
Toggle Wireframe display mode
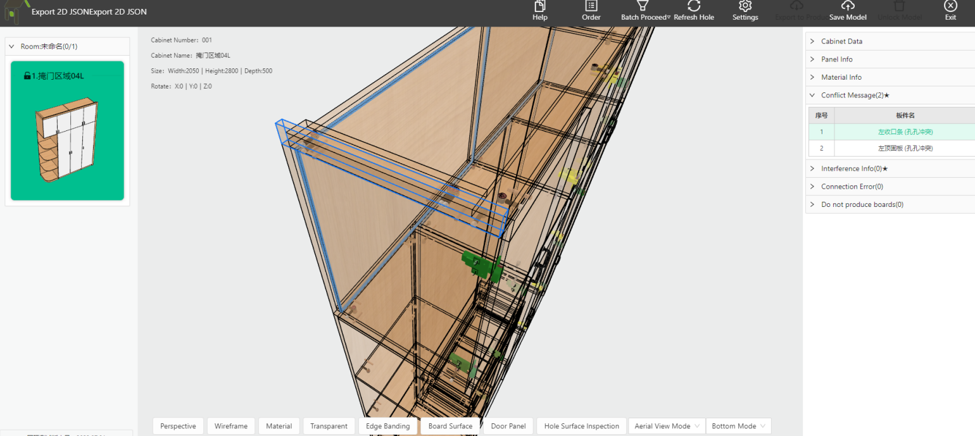pos(231,426)
